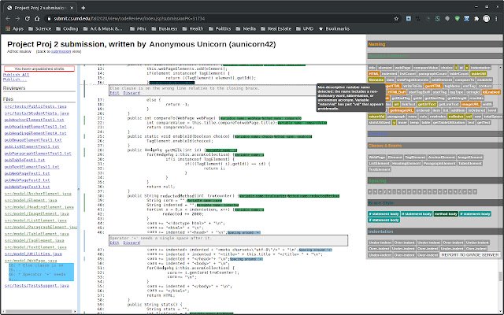
Task: Click the naming tags panel scroll-up arrow
Action: point(501,67)
